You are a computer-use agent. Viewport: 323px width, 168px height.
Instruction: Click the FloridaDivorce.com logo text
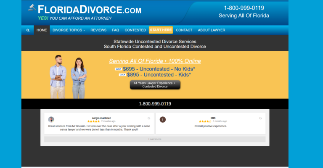(x=90, y=10)
